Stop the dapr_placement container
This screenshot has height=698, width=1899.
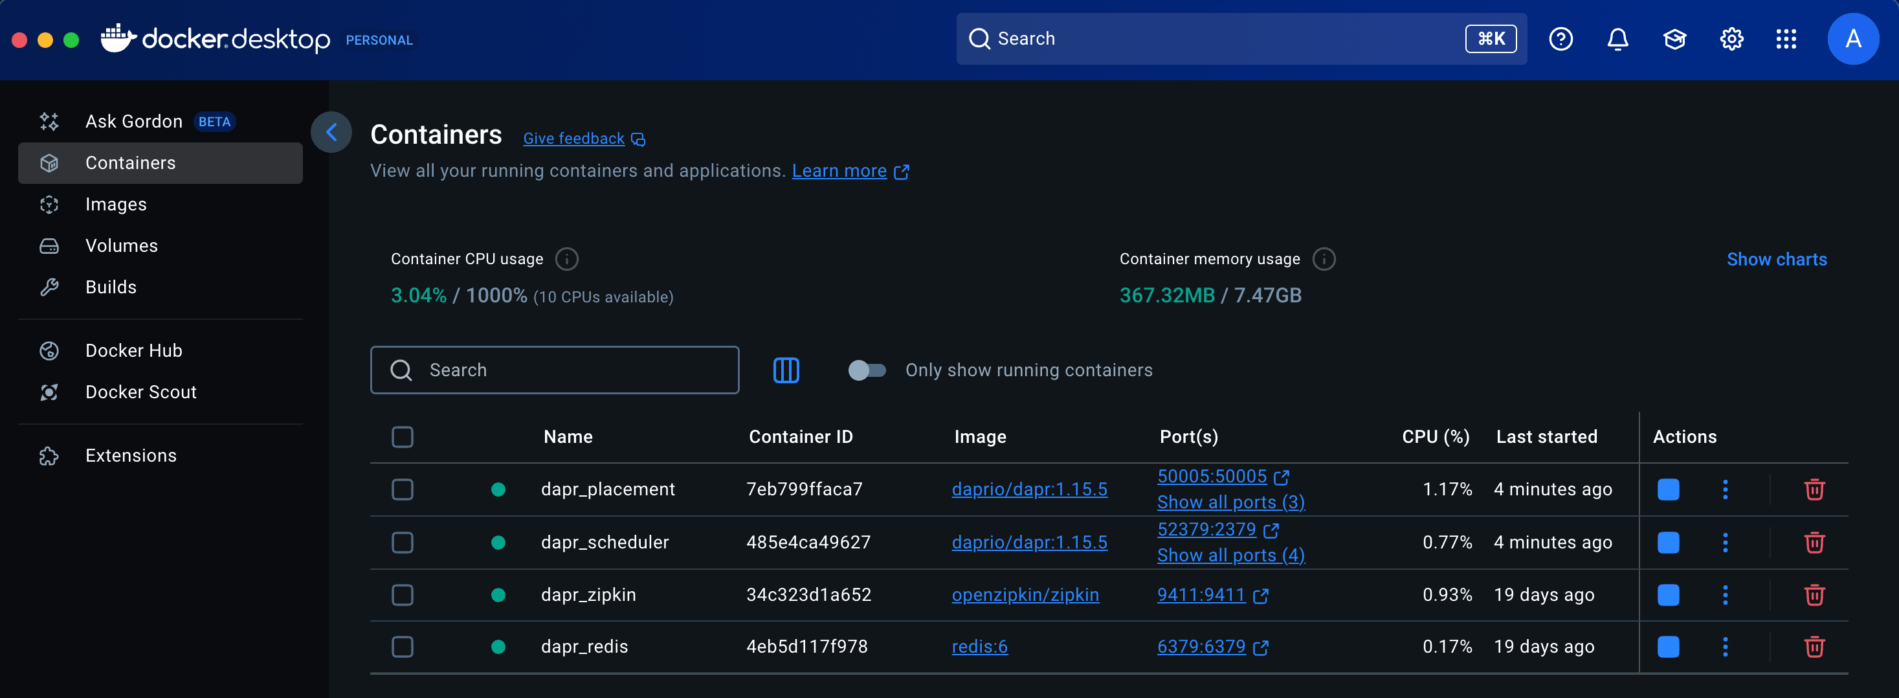pyautogui.click(x=1669, y=490)
